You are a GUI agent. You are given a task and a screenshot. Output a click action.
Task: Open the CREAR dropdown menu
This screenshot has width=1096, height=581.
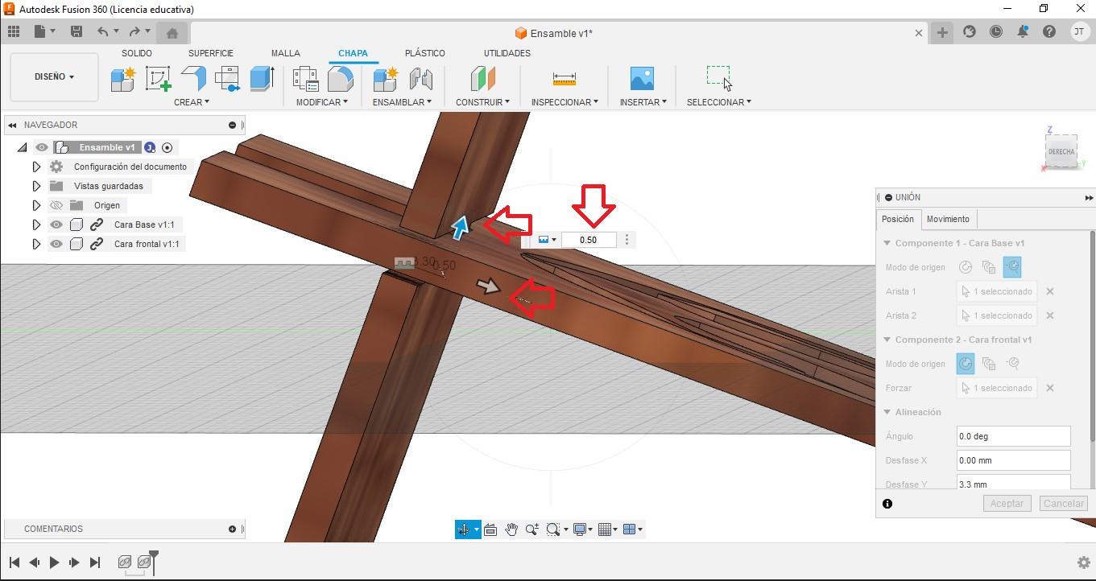tap(192, 102)
